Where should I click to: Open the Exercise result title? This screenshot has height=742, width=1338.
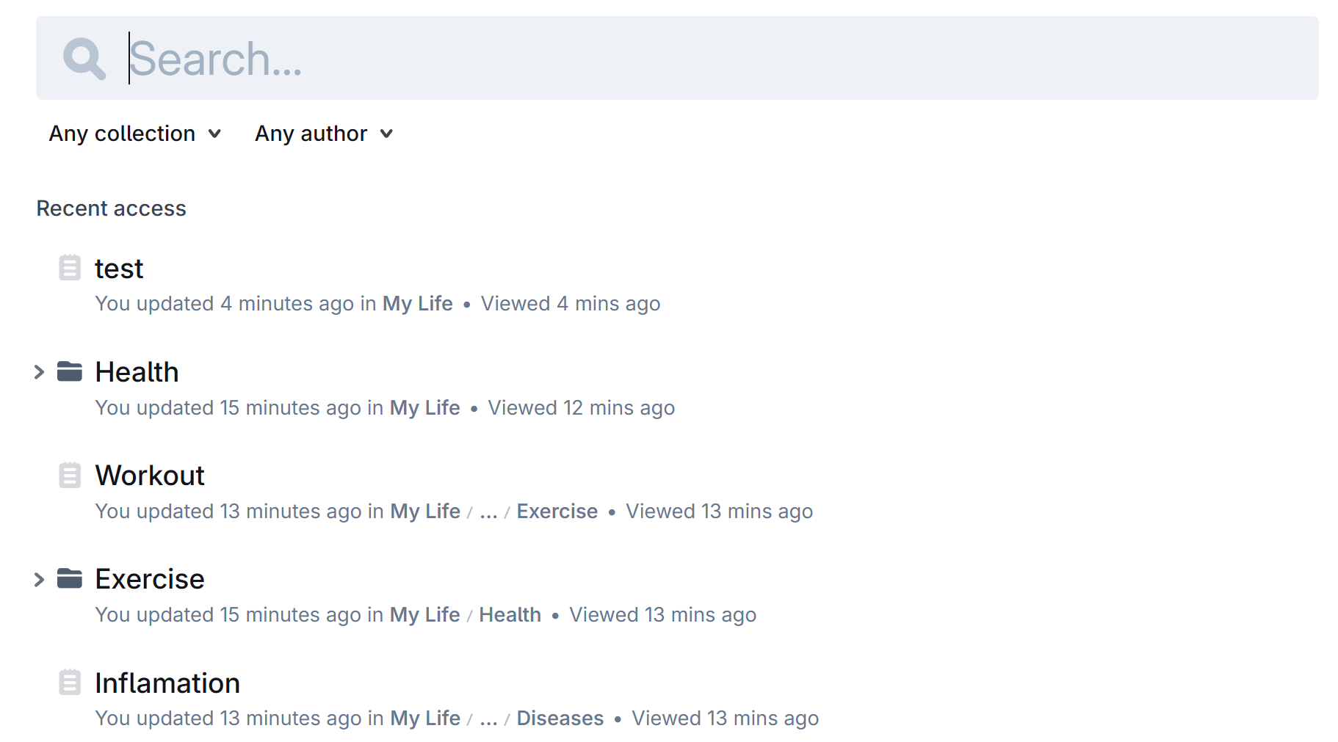(x=150, y=579)
